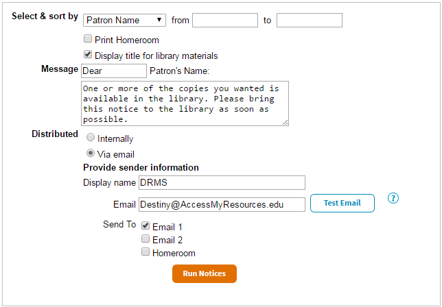Click the 'from' range input field
The image size is (442, 307).
pyautogui.click(x=225, y=21)
